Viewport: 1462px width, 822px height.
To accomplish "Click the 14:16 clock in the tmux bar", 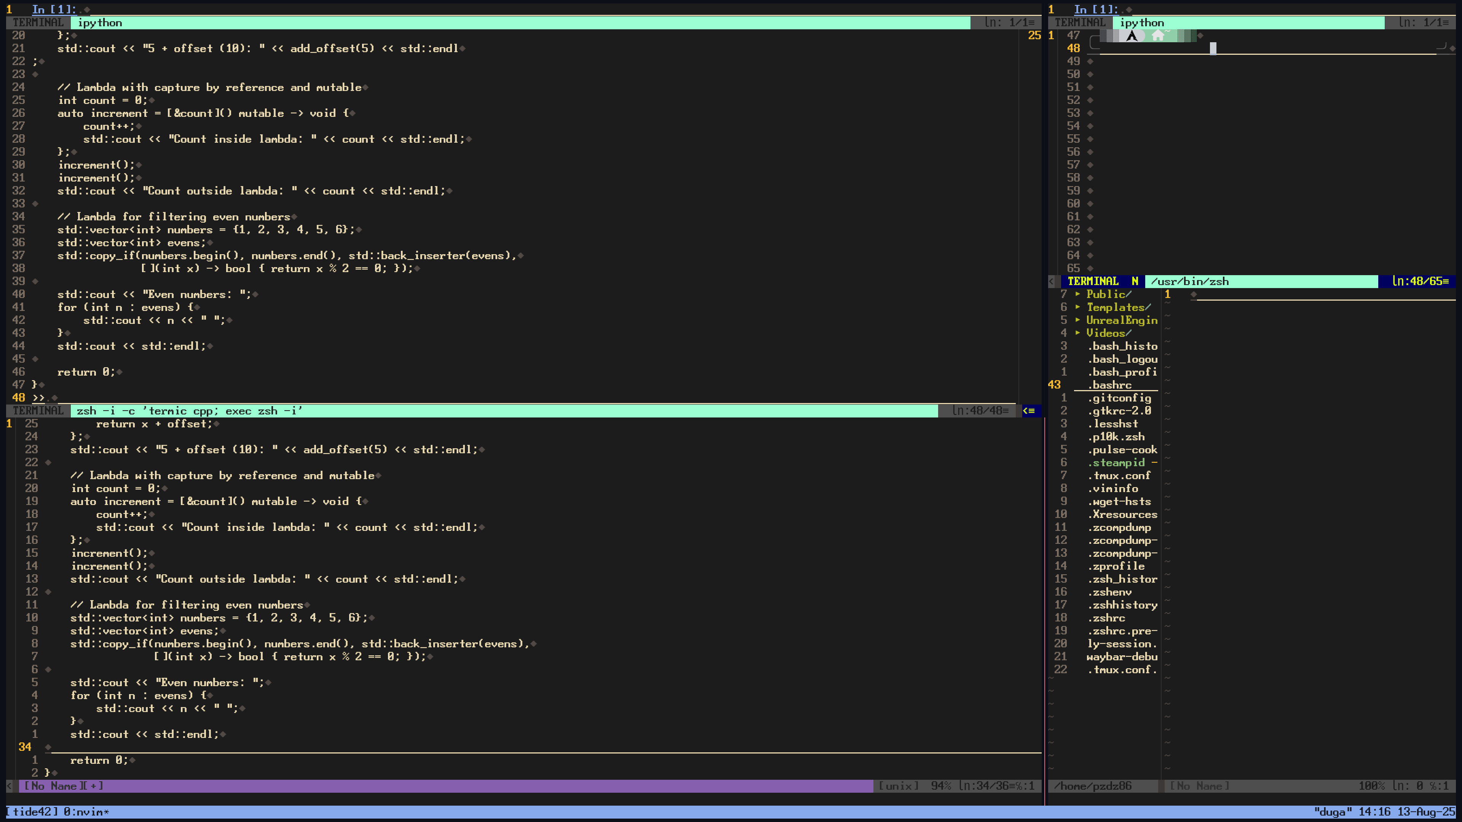I will [1374, 812].
